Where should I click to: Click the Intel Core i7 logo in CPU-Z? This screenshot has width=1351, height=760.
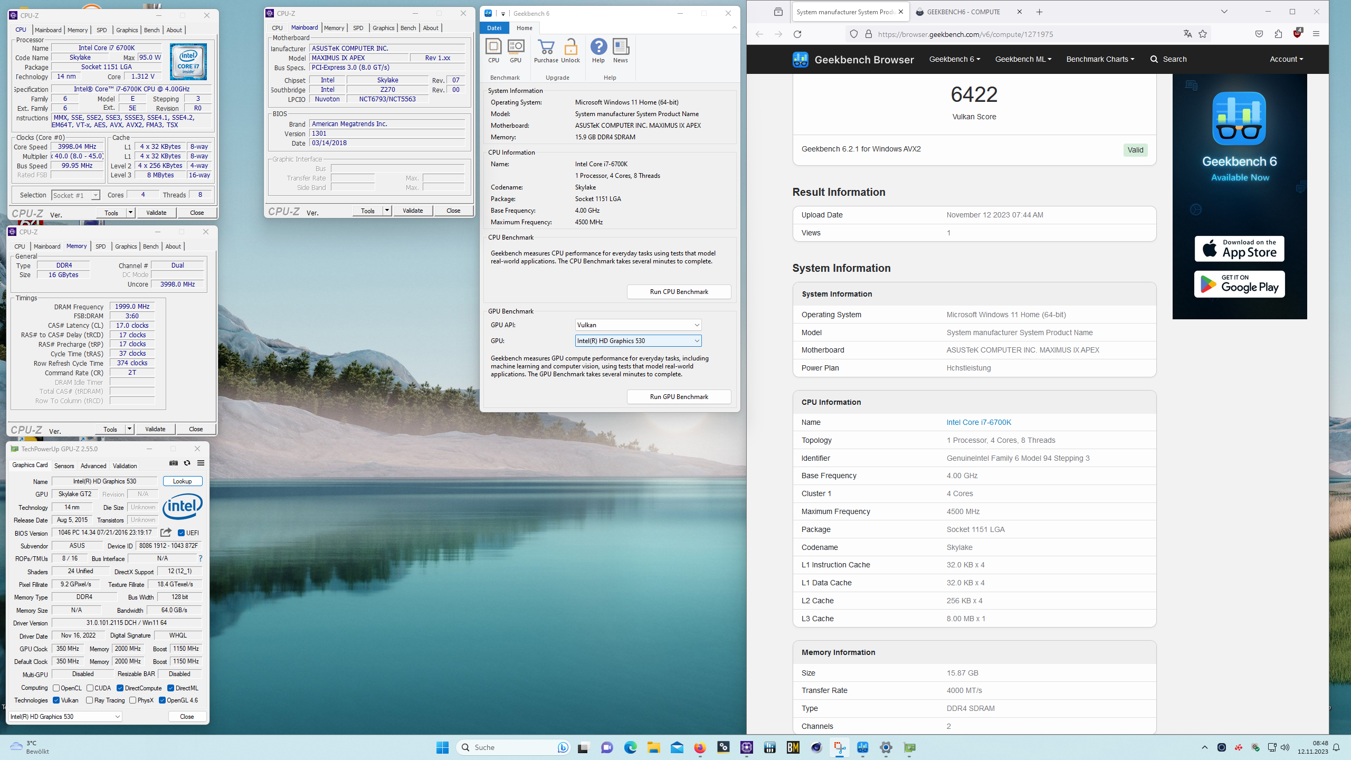[x=188, y=62]
